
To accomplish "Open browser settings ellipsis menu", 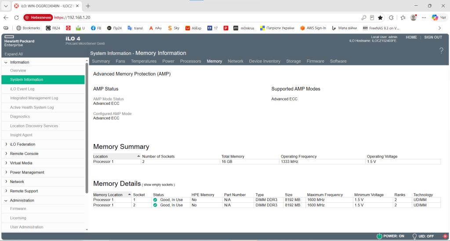I will 424,18.
